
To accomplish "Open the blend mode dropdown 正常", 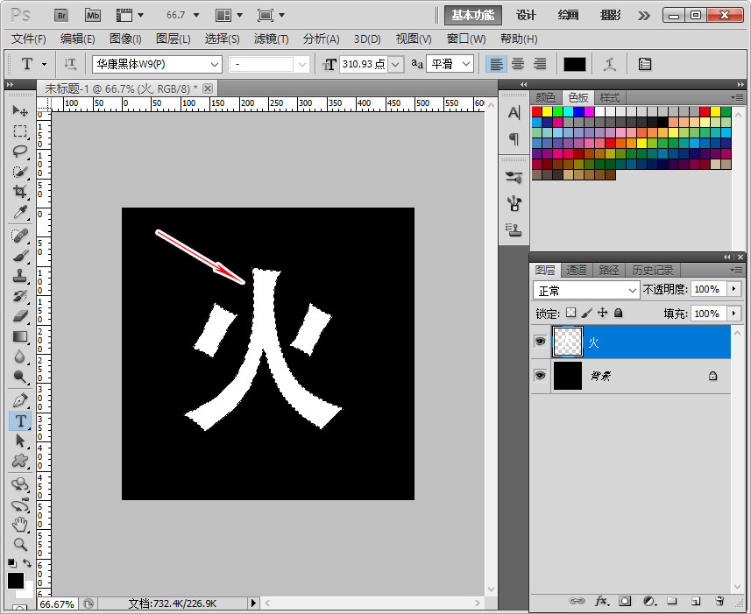I will pos(585,290).
